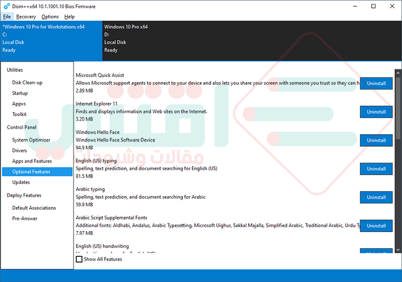Select the English (US) typing entry title

click(x=96, y=160)
